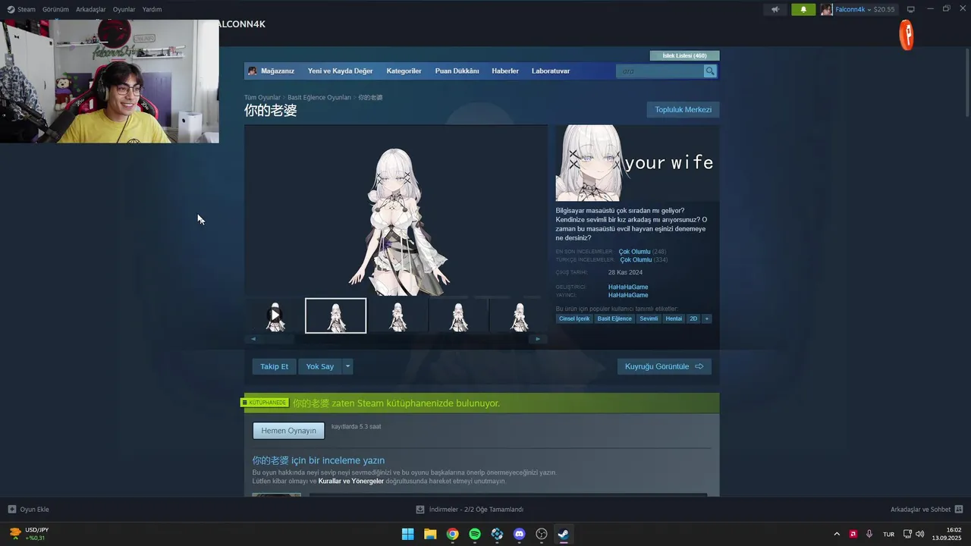The height and width of the screenshot is (546, 971).
Task: Open downloads icon in bottom bar
Action: pyautogui.click(x=420, y=510)
